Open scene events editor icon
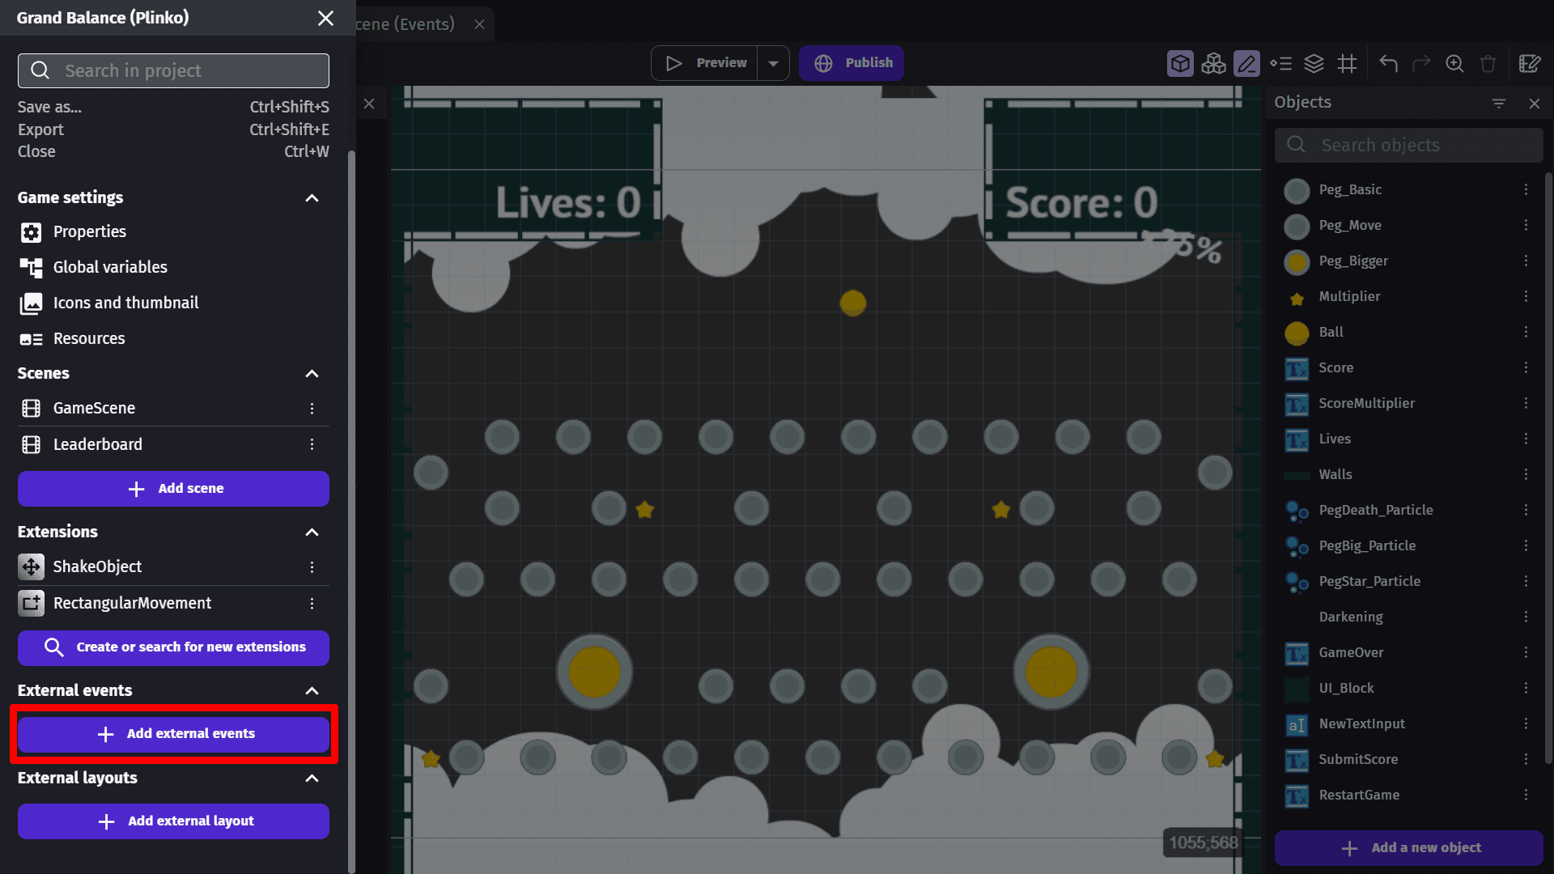Screen dimensions: 1554x874 (x=1529, y=63)
